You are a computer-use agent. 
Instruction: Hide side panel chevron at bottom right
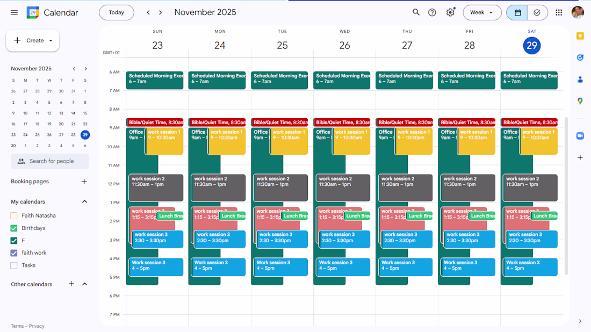580,321
